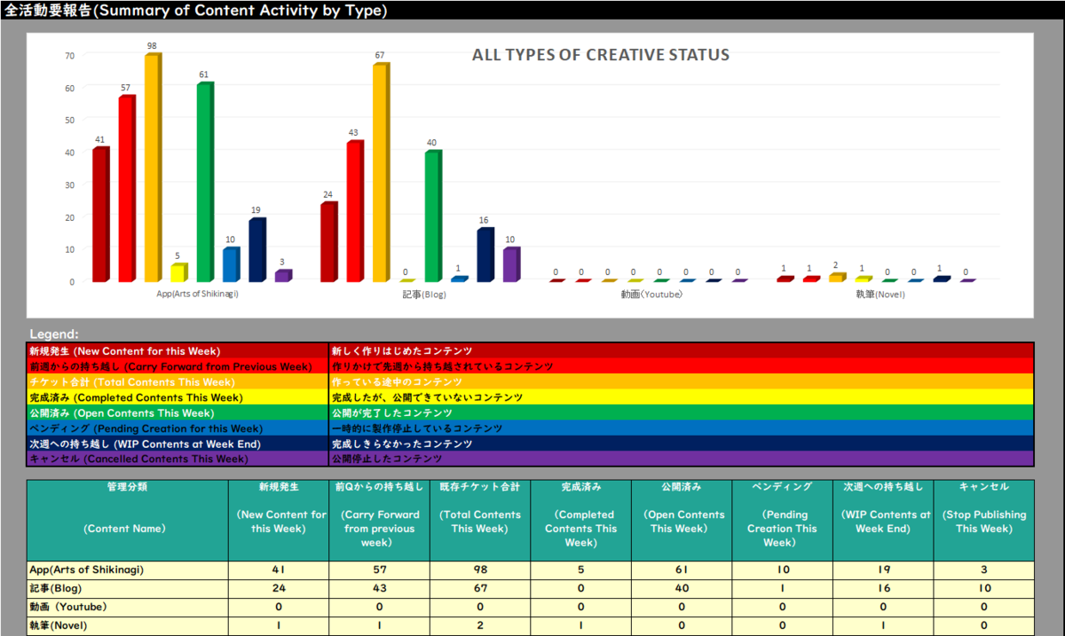Select the dark red App bar labeled 41
Viewport: 1065px width, 636px height.
101,215
